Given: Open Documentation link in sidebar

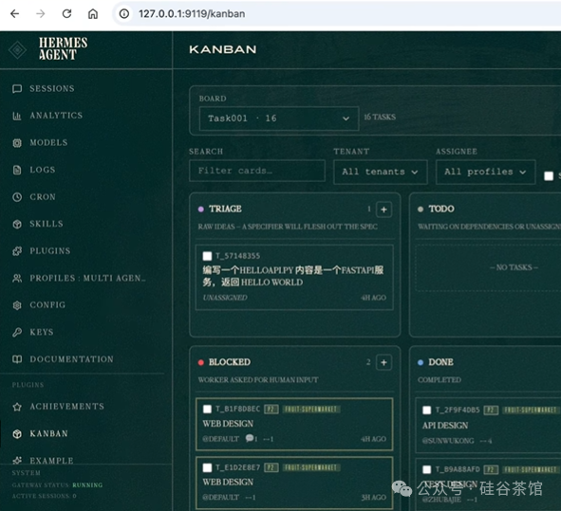Looking at the screenshot, I should 71,359.
